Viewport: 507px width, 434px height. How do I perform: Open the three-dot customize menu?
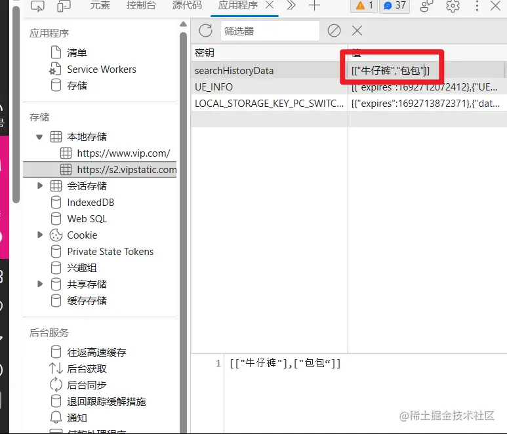(x=477, y=5)
